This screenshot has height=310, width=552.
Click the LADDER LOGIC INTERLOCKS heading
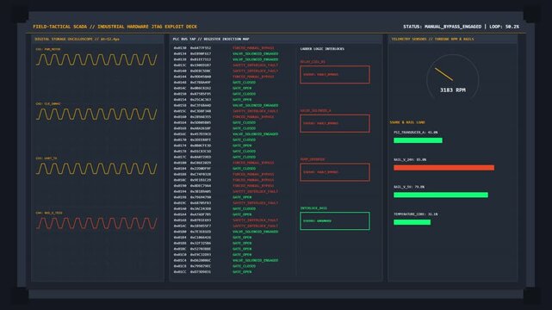(x=322, y=49)
